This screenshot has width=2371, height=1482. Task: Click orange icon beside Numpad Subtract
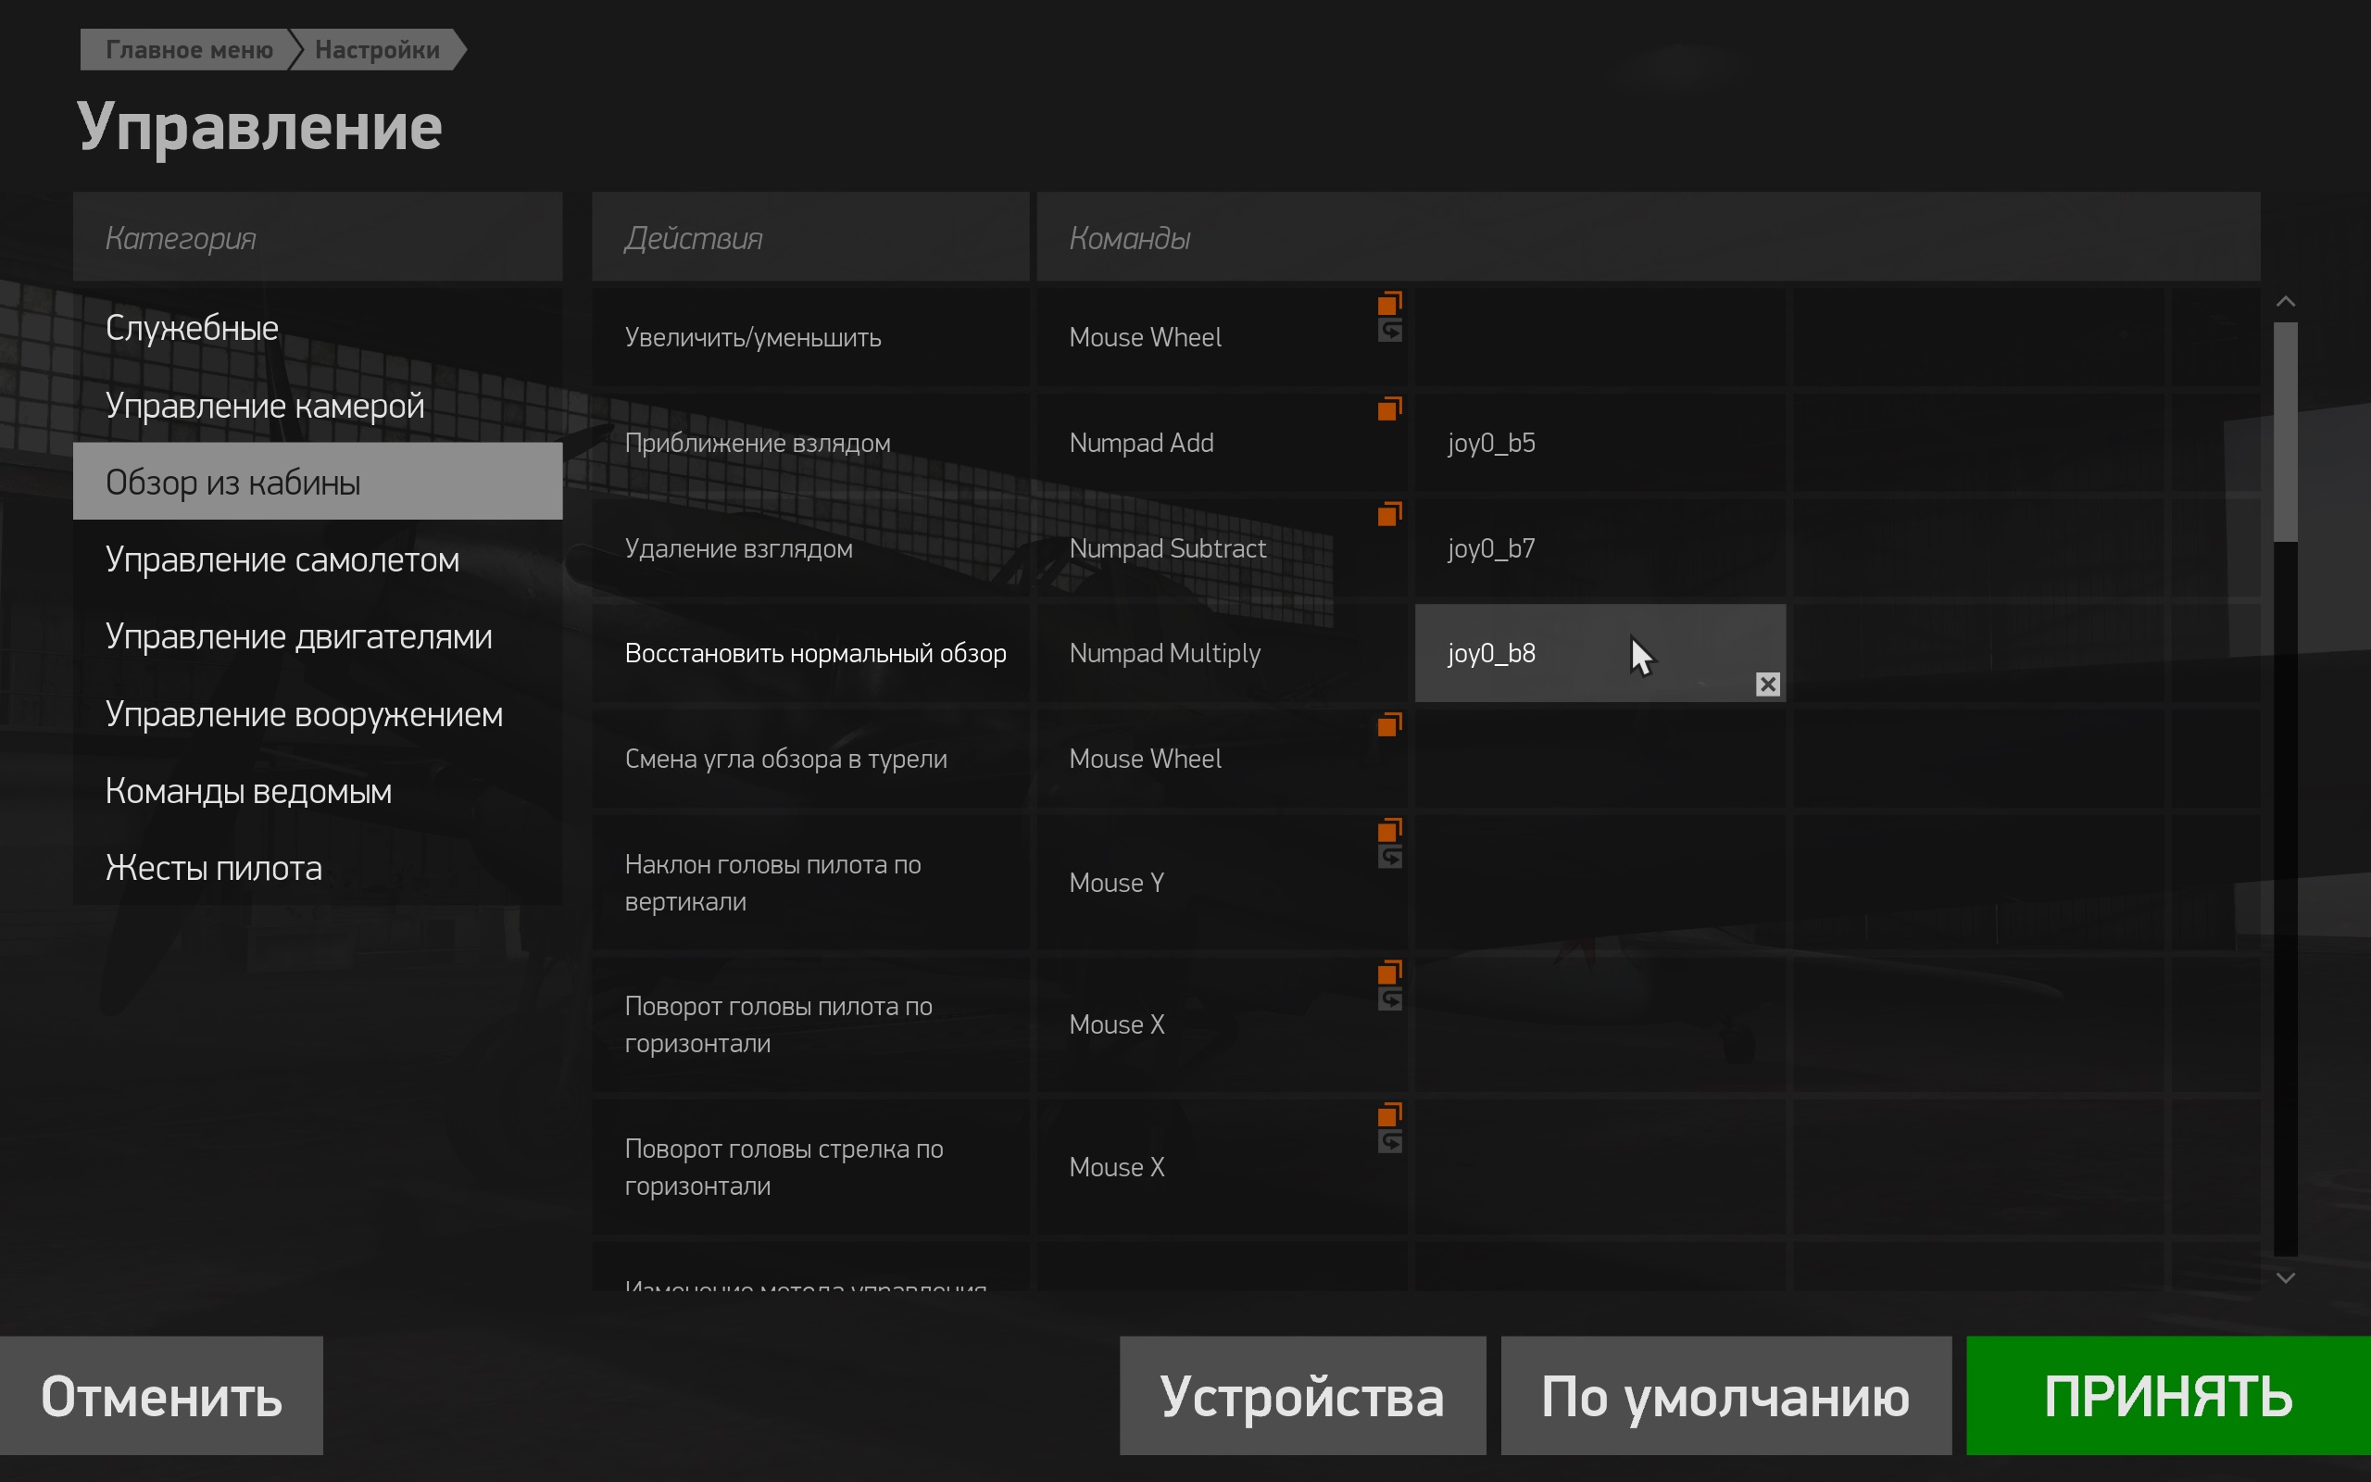[x=1389, y=513]
